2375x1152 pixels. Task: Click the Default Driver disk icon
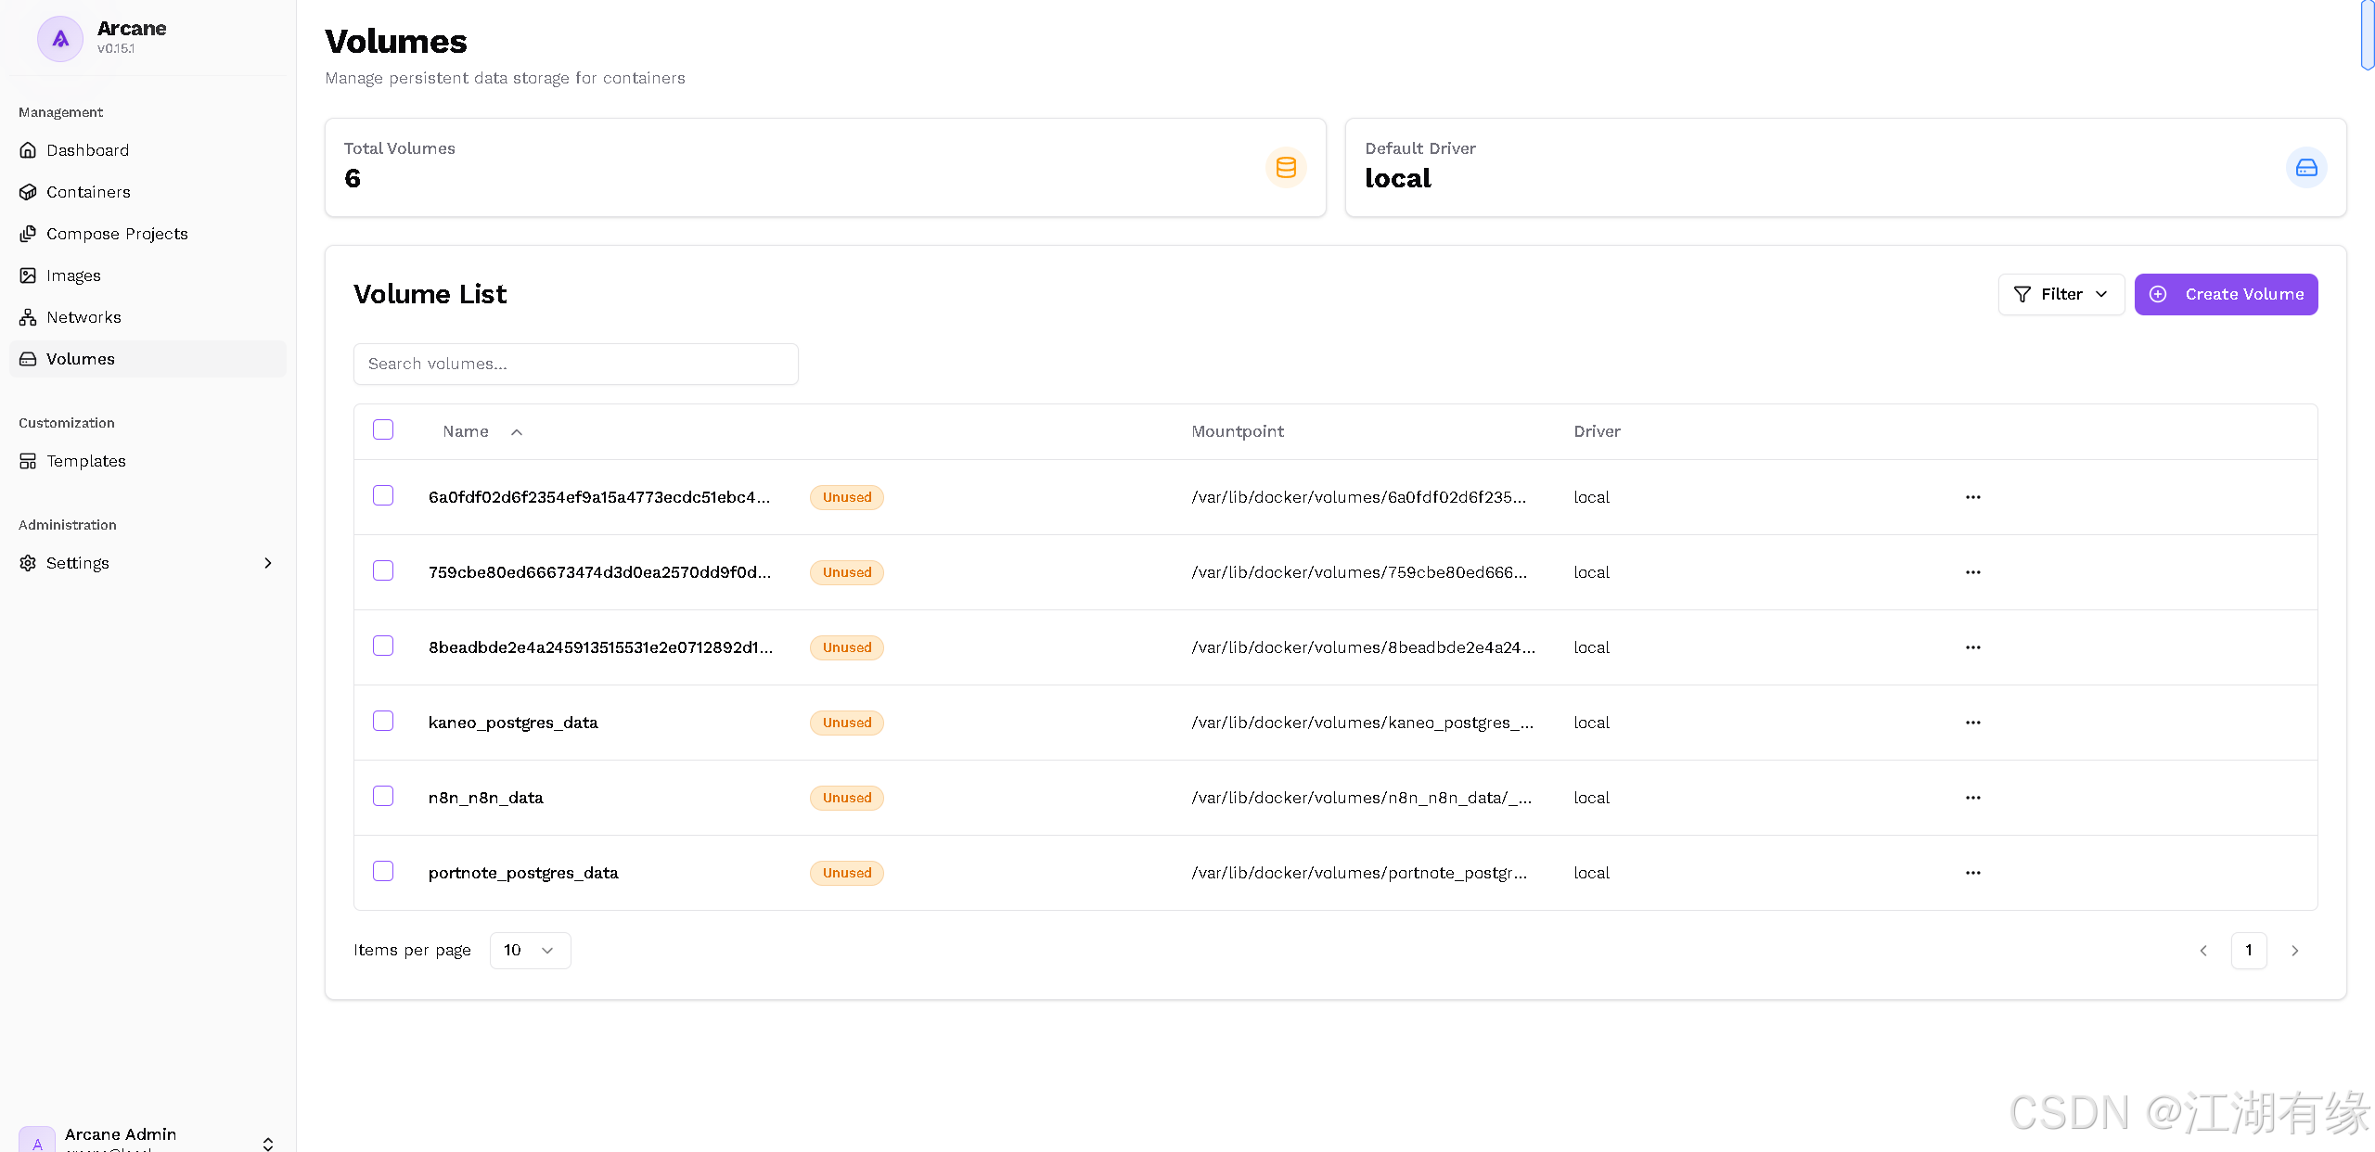[2306, 168]
